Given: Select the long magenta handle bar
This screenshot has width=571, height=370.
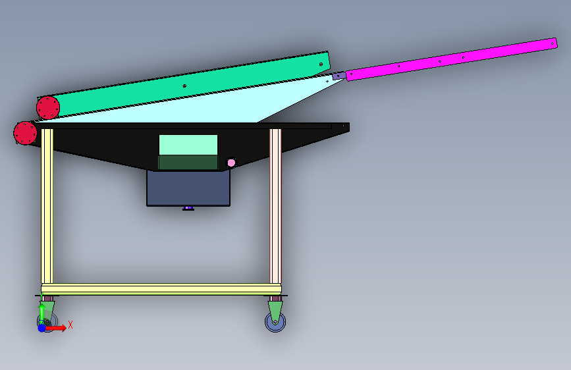Looking at the screenshot, I should [452, 59].
